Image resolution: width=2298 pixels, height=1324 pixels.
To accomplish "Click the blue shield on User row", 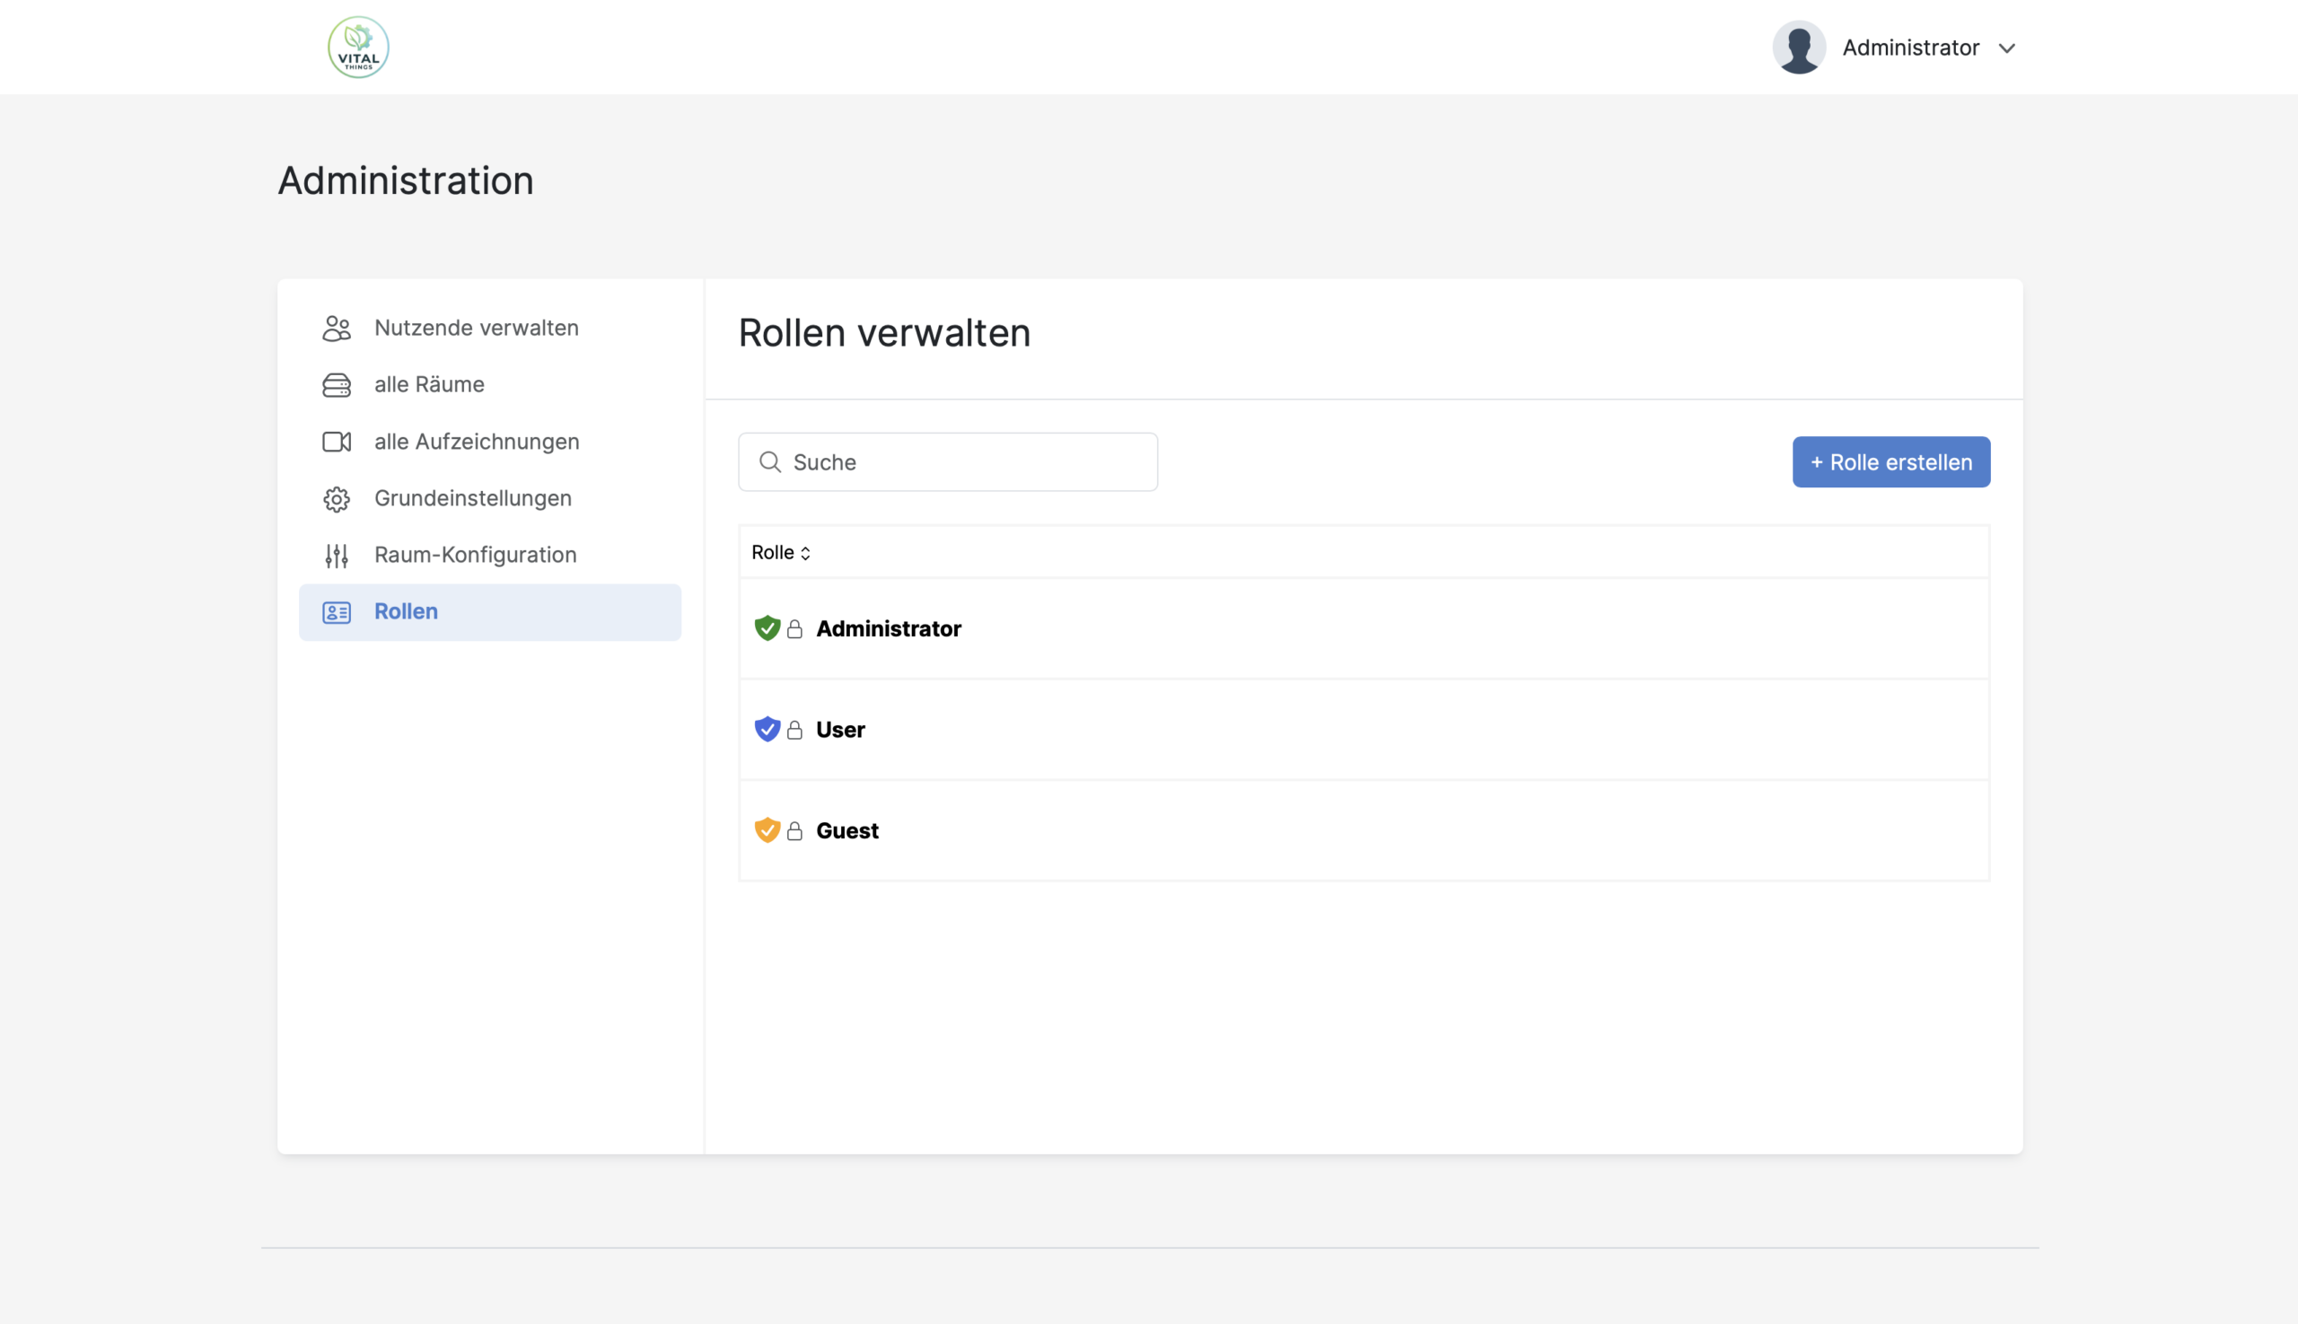I will pyautogui.click(x=767, y=729).
